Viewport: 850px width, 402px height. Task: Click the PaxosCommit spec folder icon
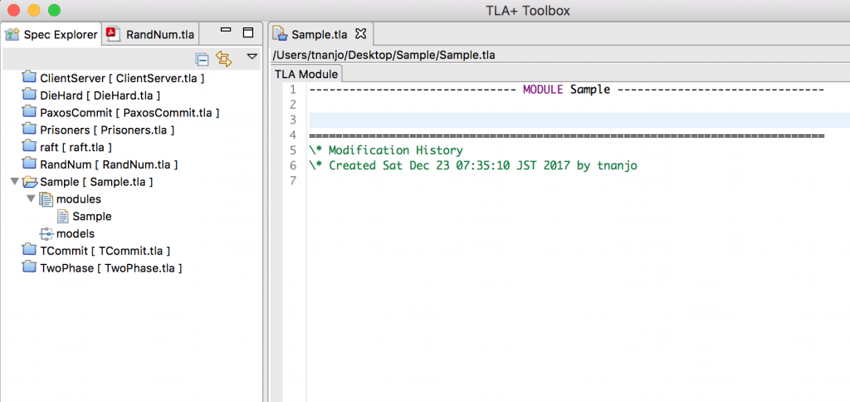29,112
